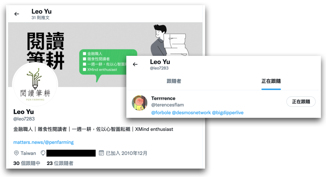
Task: View the 30 個跟隨中 following list
Action: pyautogui.click(x=27, y=163)
